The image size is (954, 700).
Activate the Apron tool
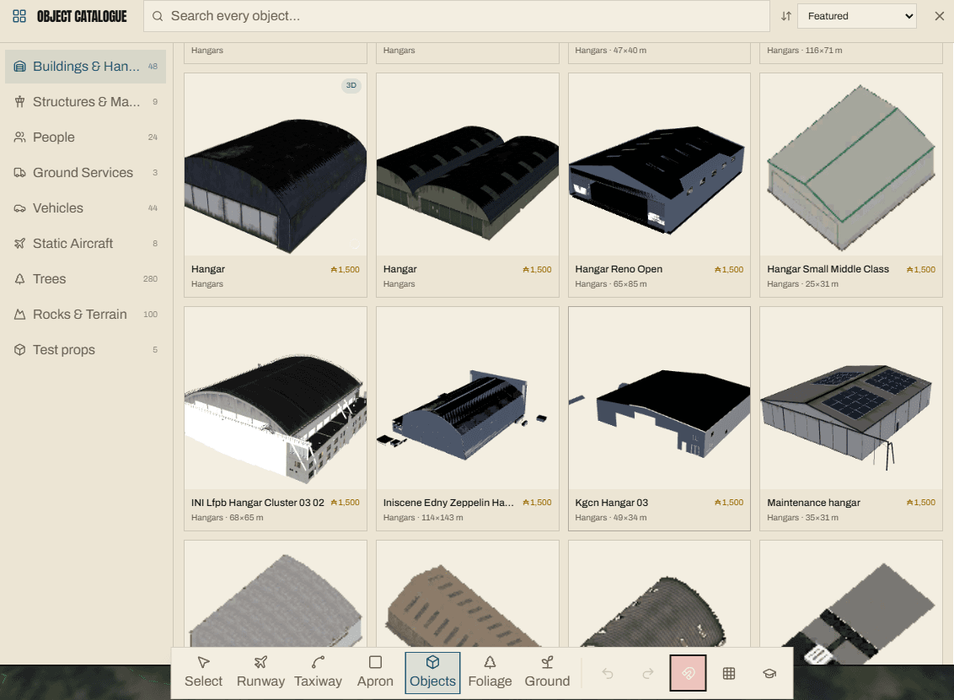pos(375,672)
